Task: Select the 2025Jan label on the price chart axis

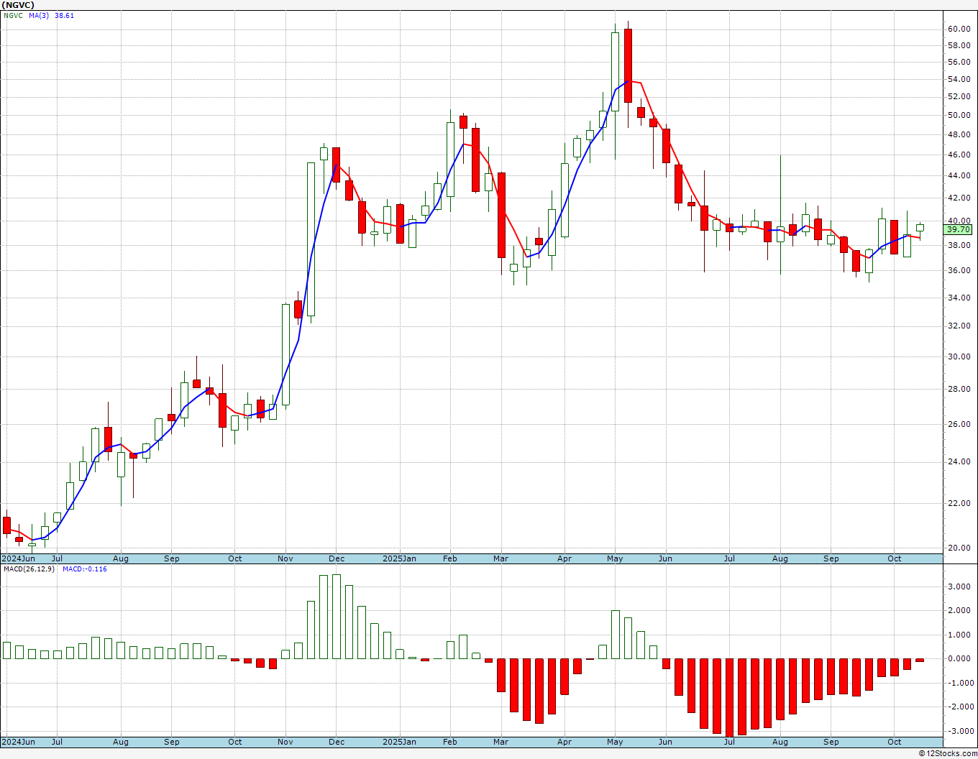Action: [x=399, y=558]
